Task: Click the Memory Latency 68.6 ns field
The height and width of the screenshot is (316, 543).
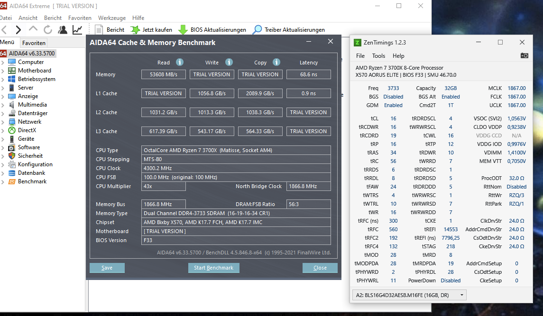Action: click(309, 74)
